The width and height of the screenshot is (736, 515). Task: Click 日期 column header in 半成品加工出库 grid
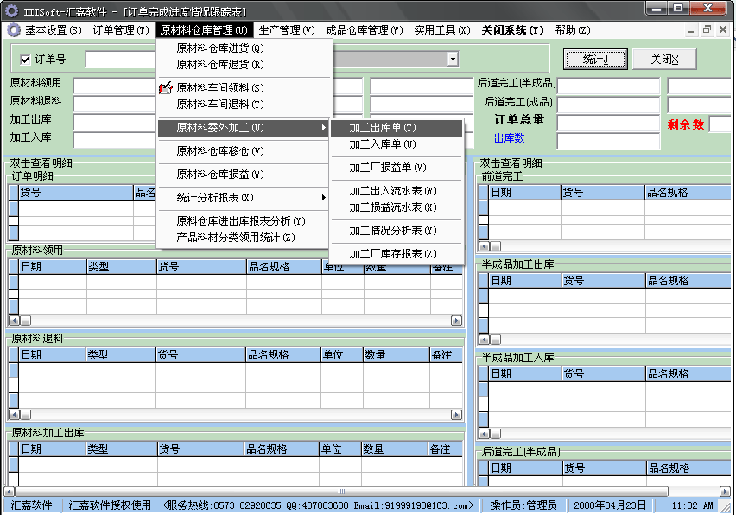[x=524, y=281]
